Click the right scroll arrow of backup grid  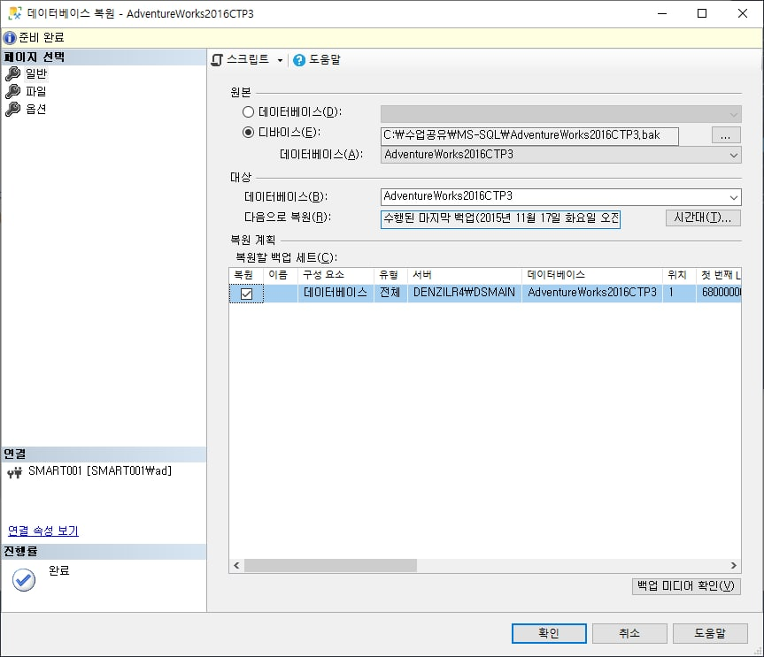pyautogui.click(x=734, y=566)
